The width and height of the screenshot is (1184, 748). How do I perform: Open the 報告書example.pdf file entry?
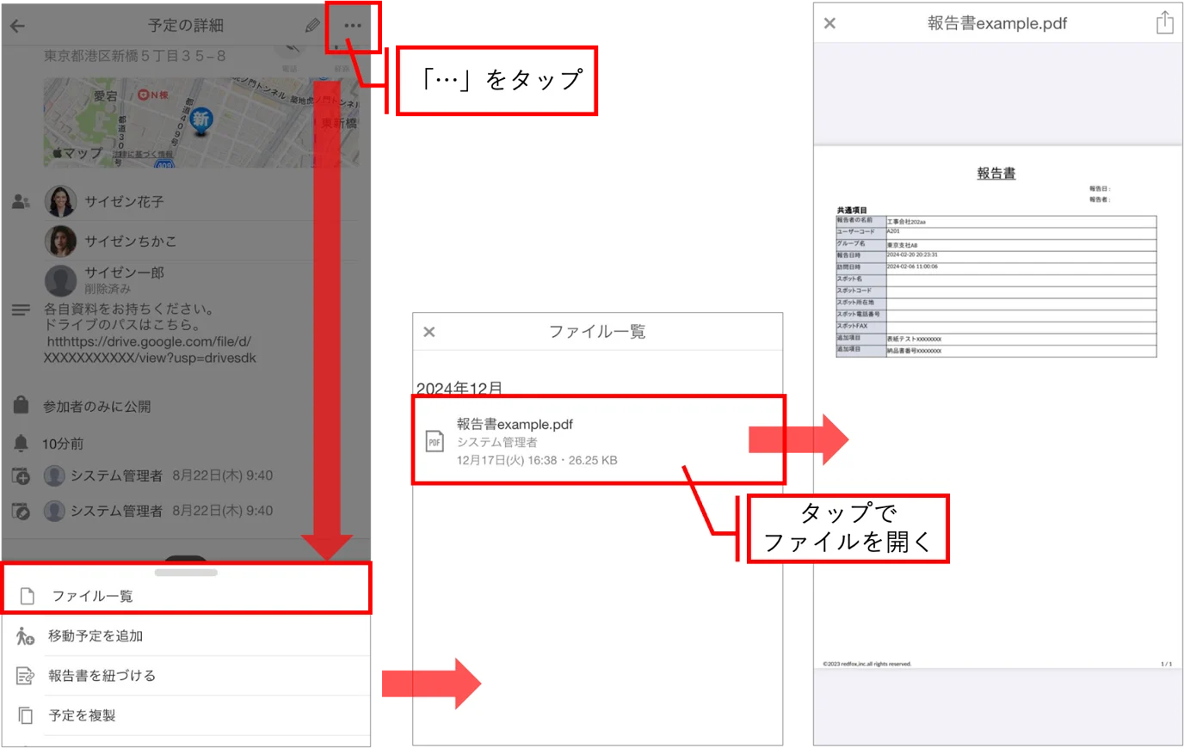coord(599,440)
